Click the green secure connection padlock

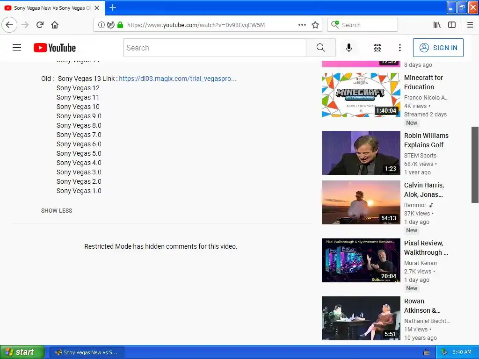click(120, 25)
